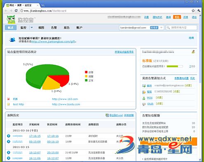Screen dimensions: 204x162
Task: Click the search magnifier icon
Action: coord(168,27)
